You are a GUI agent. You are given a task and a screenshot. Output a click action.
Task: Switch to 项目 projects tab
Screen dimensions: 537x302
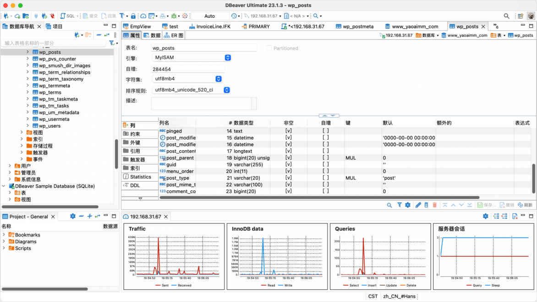tap(54, 27)
